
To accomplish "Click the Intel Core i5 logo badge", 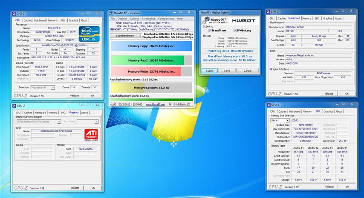I will (x=89, y=34).
